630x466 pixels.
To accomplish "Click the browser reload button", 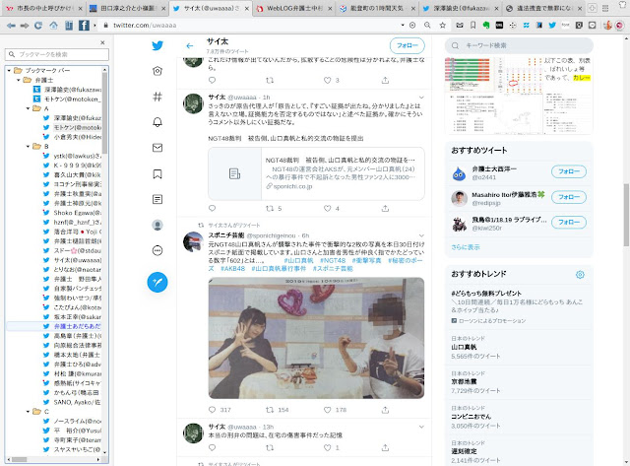I will [38, 26].
